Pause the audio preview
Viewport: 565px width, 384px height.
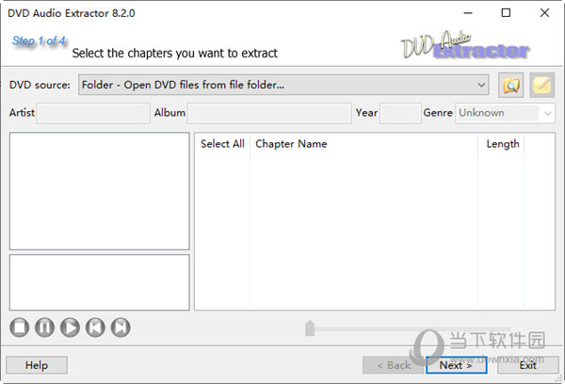[x=44, y=328]
